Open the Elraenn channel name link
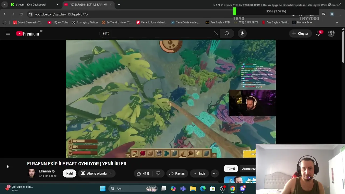Screen dimensions: 345x194 point(45,171)
